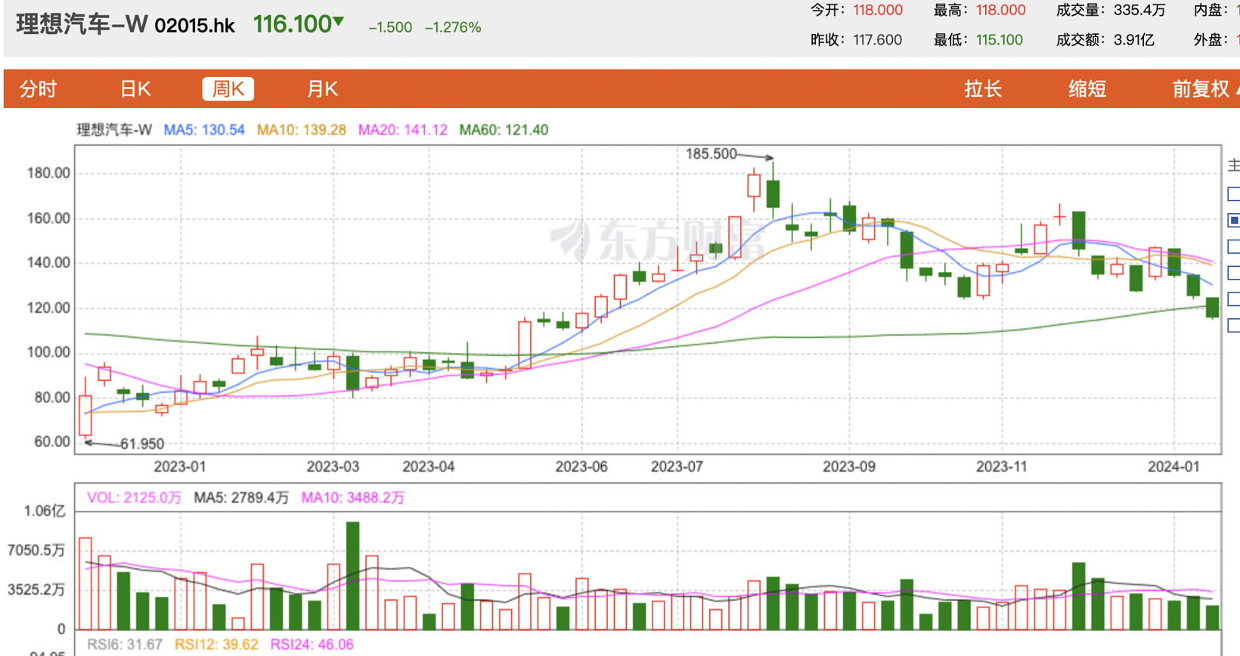This screenshot has height=656, width=1240.
Task: Tick the topmost indicator checkbox right of chart
Action: 1233,194
